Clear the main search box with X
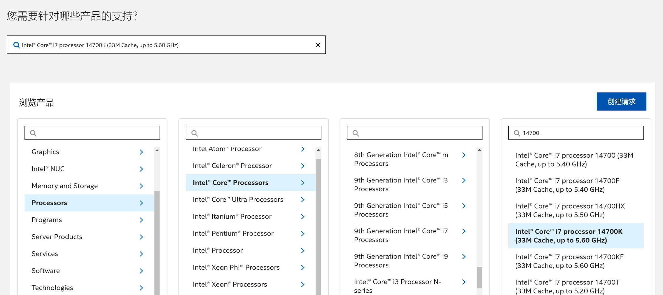 coord(318,45)
